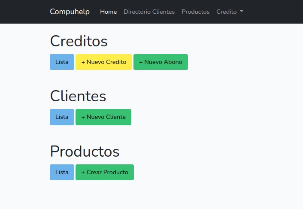
Task: Click the plus icon on Crear Producto
Action: coord(83,172)
